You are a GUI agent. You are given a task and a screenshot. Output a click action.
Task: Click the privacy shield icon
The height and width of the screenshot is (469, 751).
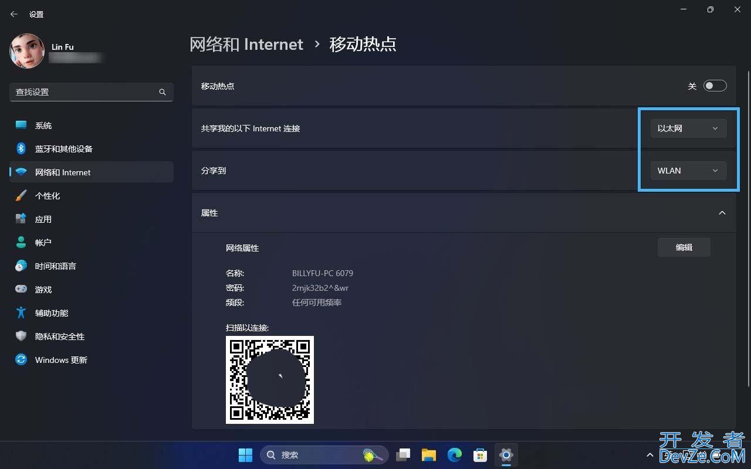(21, 337)
